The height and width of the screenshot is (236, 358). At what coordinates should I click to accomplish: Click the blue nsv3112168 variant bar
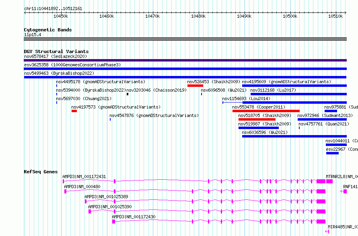298,94
